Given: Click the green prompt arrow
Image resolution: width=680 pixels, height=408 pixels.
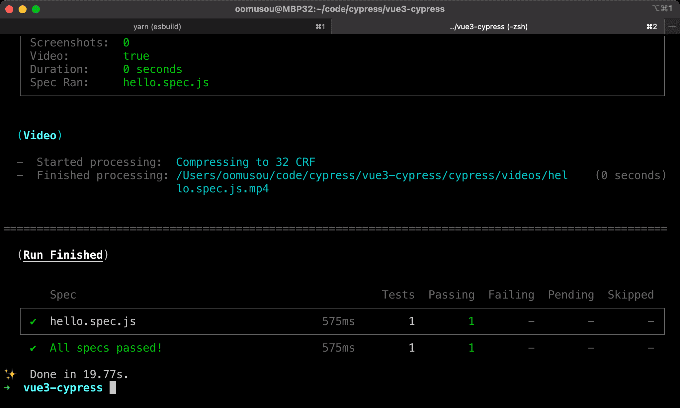Looking at the screenshot, I should (7, 387).
